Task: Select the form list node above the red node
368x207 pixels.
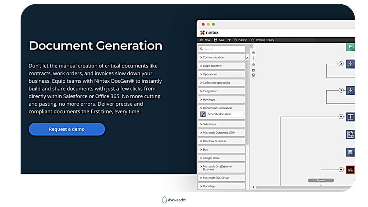Action: pyautogui.click(x=350, y=152)
